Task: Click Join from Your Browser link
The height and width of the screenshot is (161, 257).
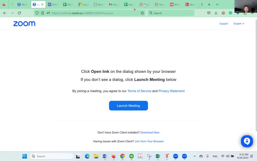Action: tap(149, 141)
